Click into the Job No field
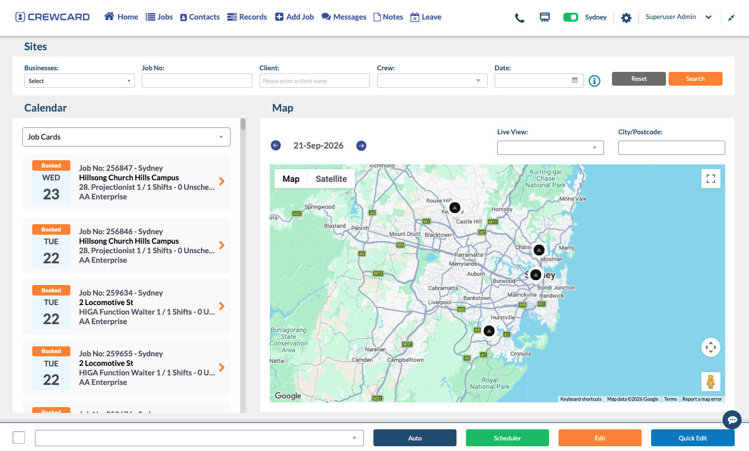749x451 pixels. tap(197, 81)
